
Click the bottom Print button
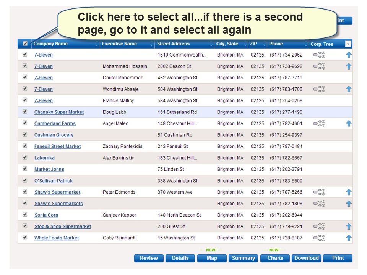pyautogui.click(x=338, y=258)
